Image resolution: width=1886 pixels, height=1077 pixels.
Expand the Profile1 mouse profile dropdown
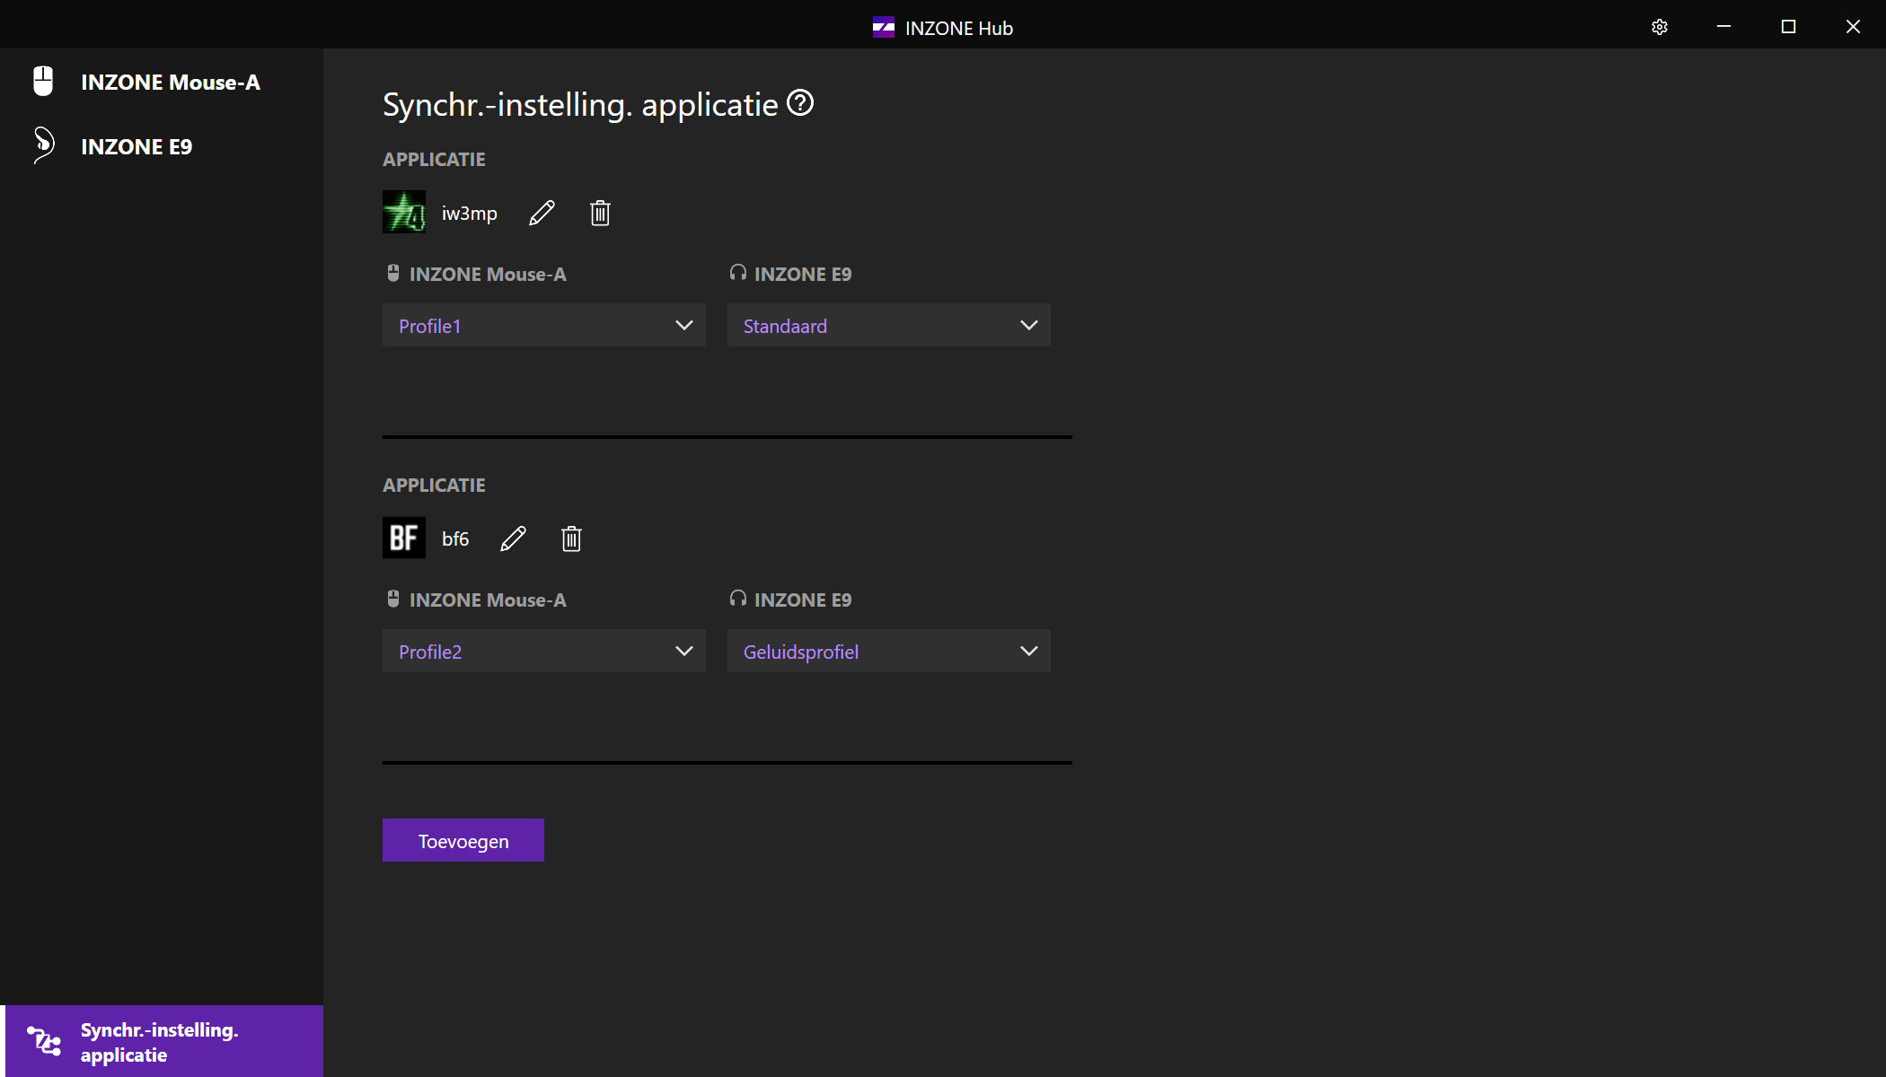543,325
